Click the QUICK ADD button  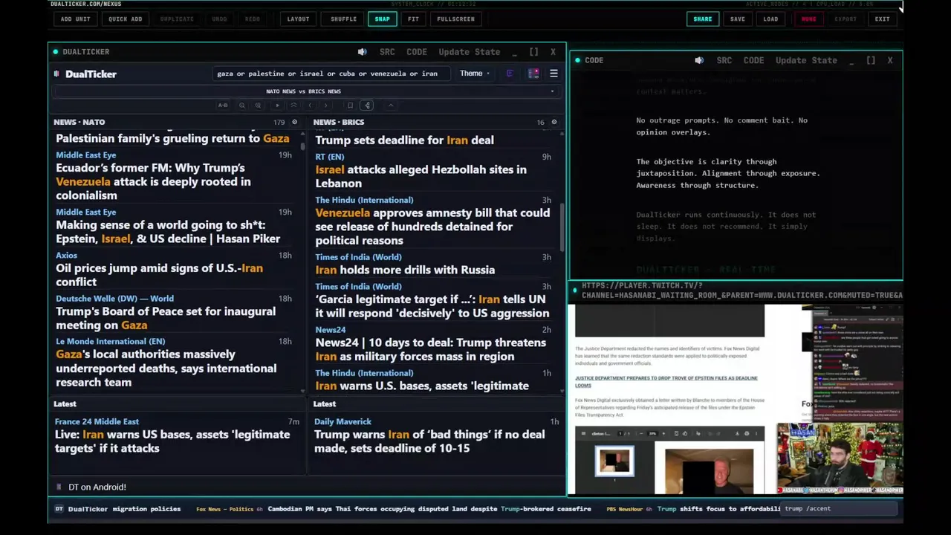[125, 19]
